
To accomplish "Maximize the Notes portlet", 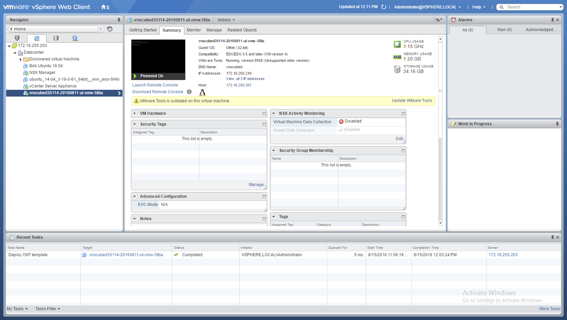I will pyautogui.click(x=264, y=219).
